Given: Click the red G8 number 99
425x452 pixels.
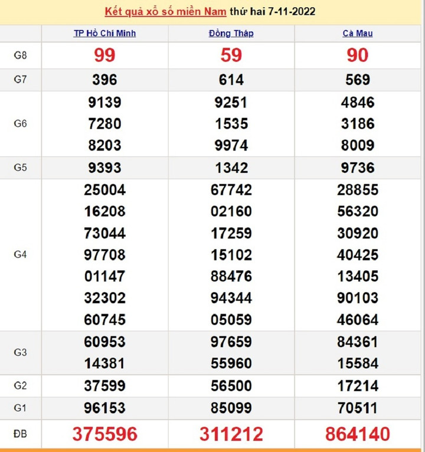Looking at the screenshot, I should coord(104,55).
